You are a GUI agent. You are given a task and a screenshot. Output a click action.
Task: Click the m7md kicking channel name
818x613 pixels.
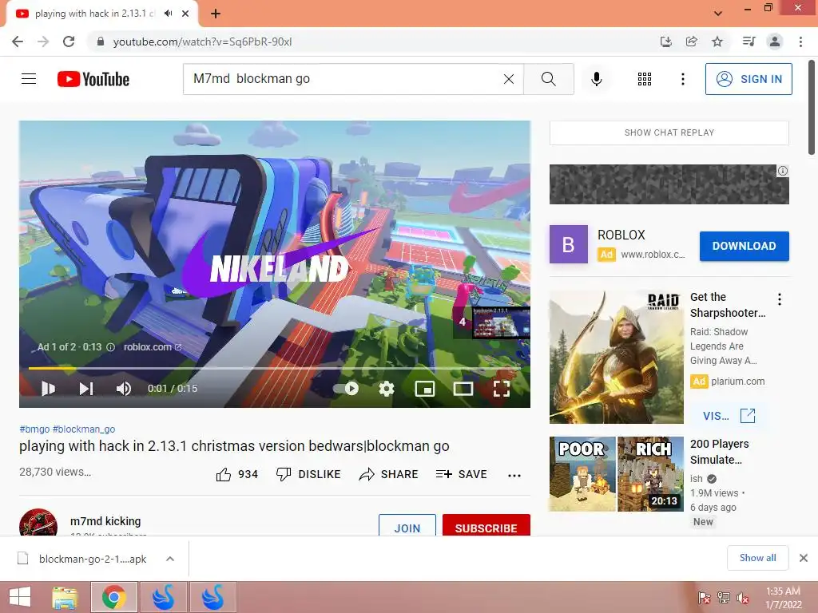tap(105, 521)
